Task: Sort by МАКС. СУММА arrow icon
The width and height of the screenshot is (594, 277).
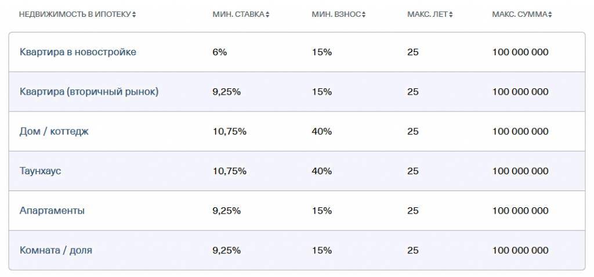Action: click(x=550, y=15)
